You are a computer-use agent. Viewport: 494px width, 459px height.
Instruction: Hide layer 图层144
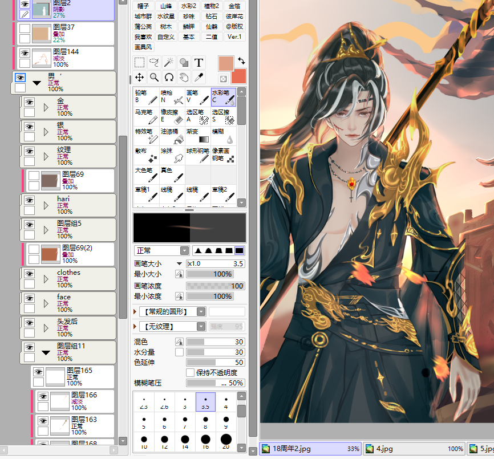tap(25, 53)
